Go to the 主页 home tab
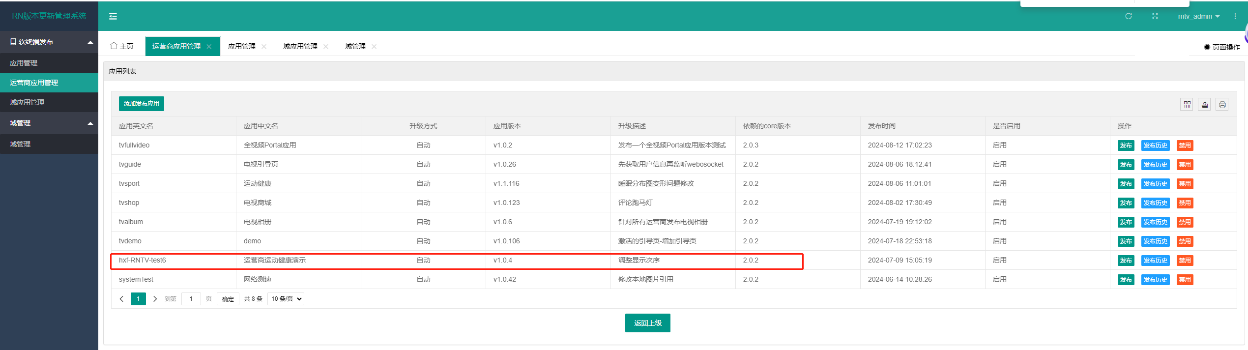The image size is (1248, 350). coord(122,46)
